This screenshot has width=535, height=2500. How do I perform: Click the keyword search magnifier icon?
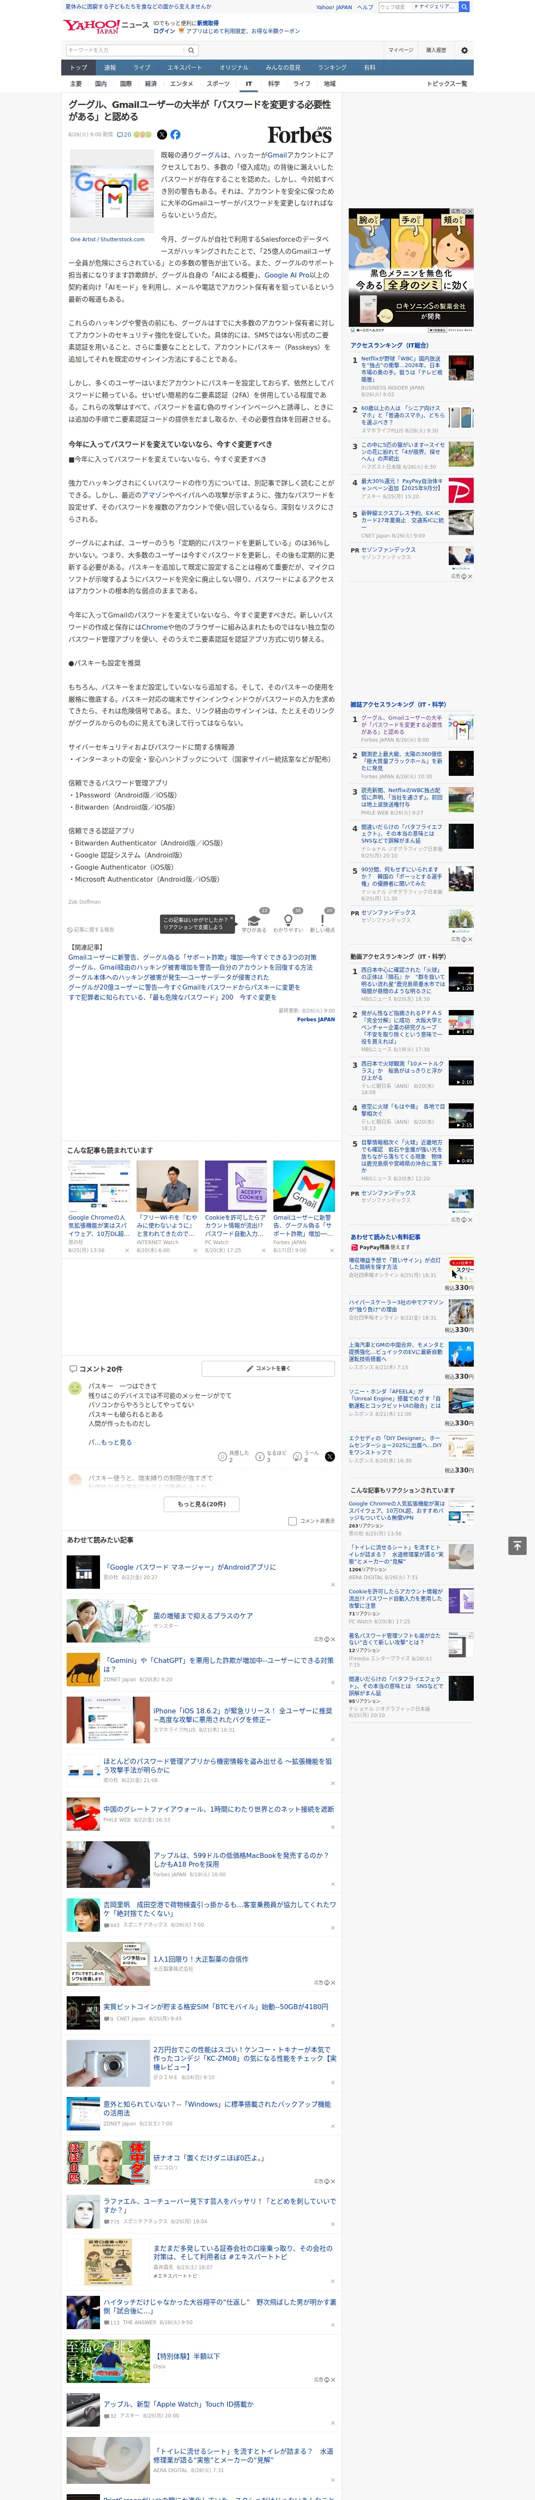[x=191, y=50]
